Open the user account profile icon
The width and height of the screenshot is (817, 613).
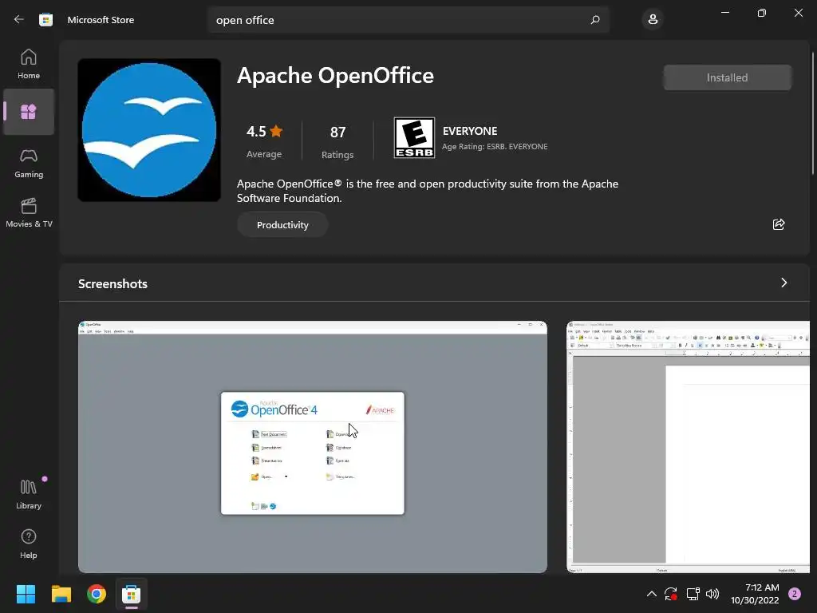(653, 20)
